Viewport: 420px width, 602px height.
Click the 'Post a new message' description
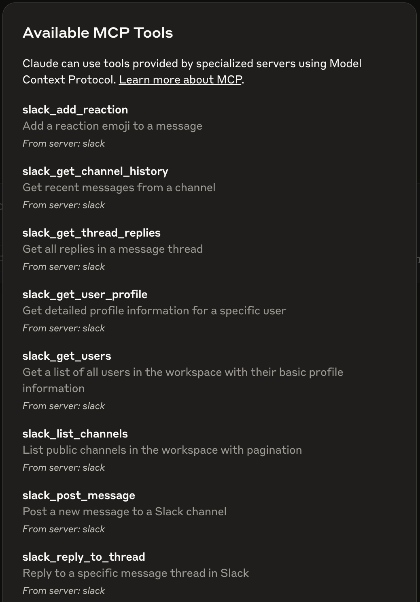125,512
